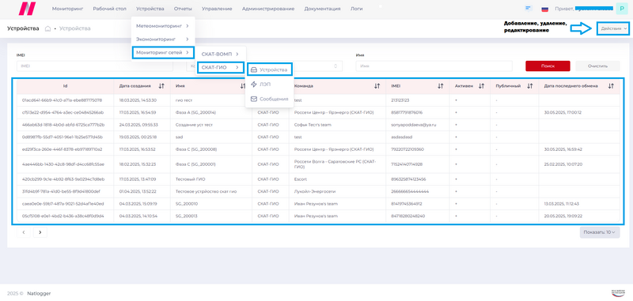
Task: Open Сообщения entry with envelope icon
Action: pyautogui.click(x=269, y=99)
